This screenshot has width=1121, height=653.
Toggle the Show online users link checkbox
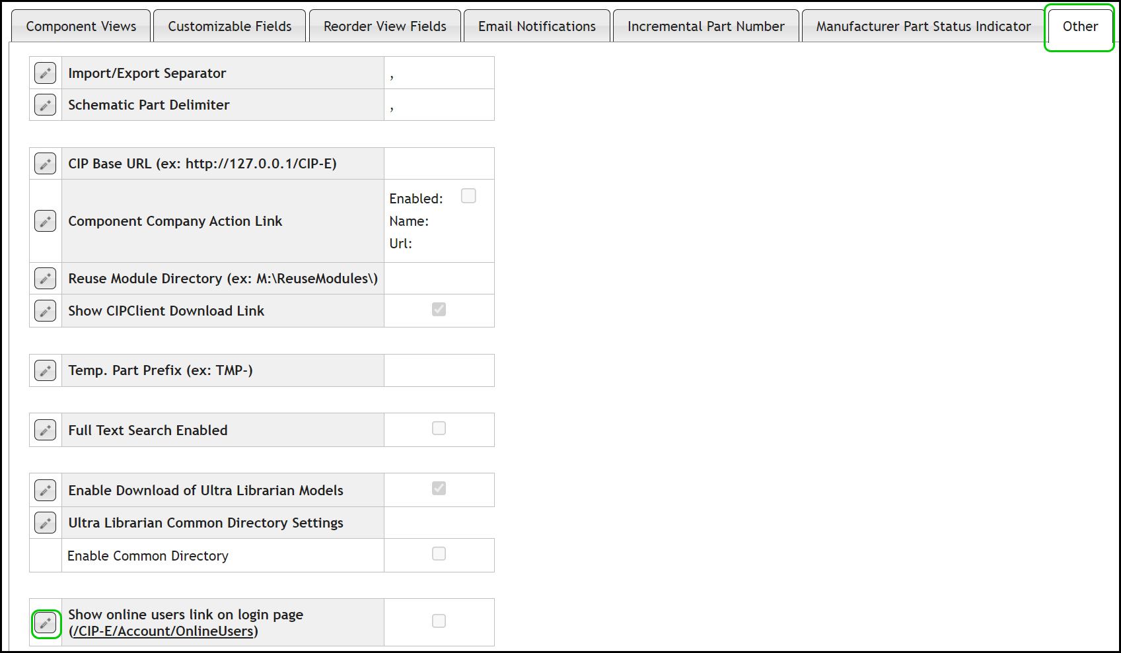439,620
